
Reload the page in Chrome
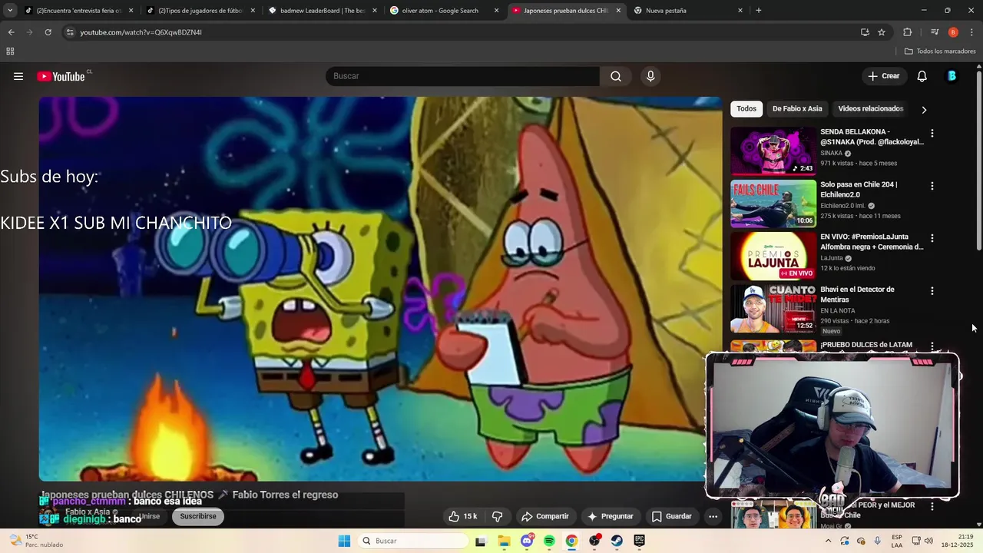pyautogui.click(x=48, y=32)
